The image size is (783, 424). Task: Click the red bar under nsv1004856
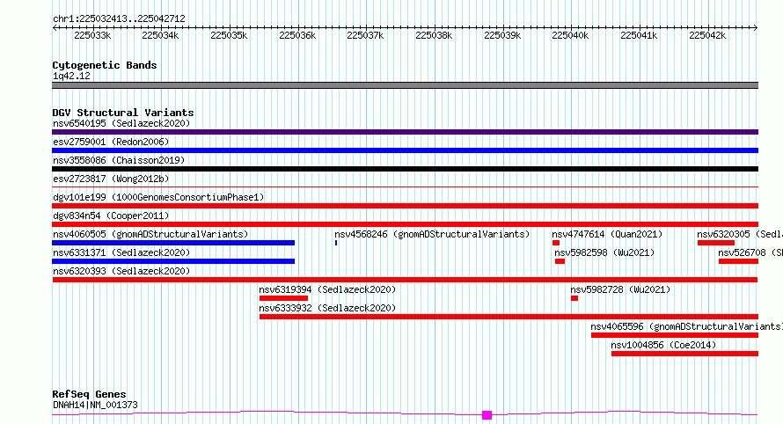[x=684, y=354]
